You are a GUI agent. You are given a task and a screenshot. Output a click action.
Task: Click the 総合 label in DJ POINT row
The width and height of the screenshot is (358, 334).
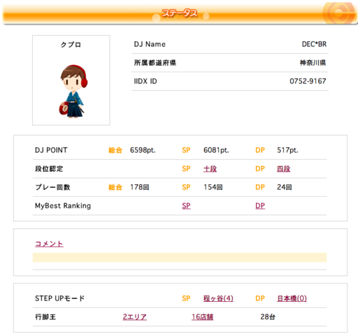[115, 150]
